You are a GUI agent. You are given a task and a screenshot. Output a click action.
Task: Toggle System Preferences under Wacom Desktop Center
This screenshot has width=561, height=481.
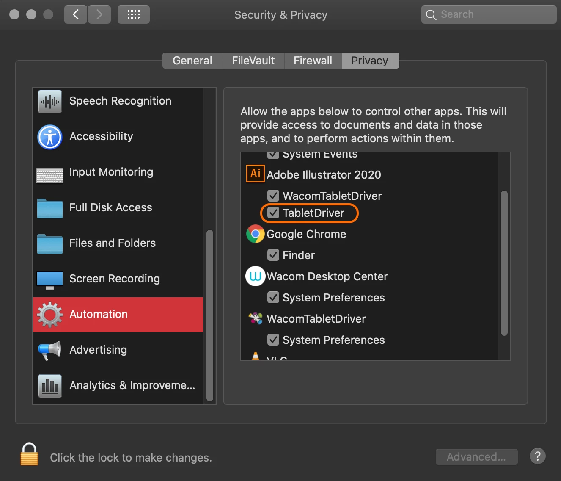point(273,297)
